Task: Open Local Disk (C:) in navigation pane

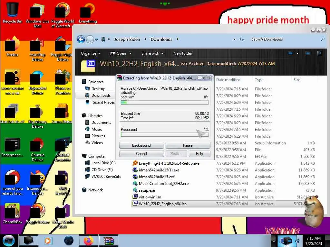Action: tap(100, 163)
